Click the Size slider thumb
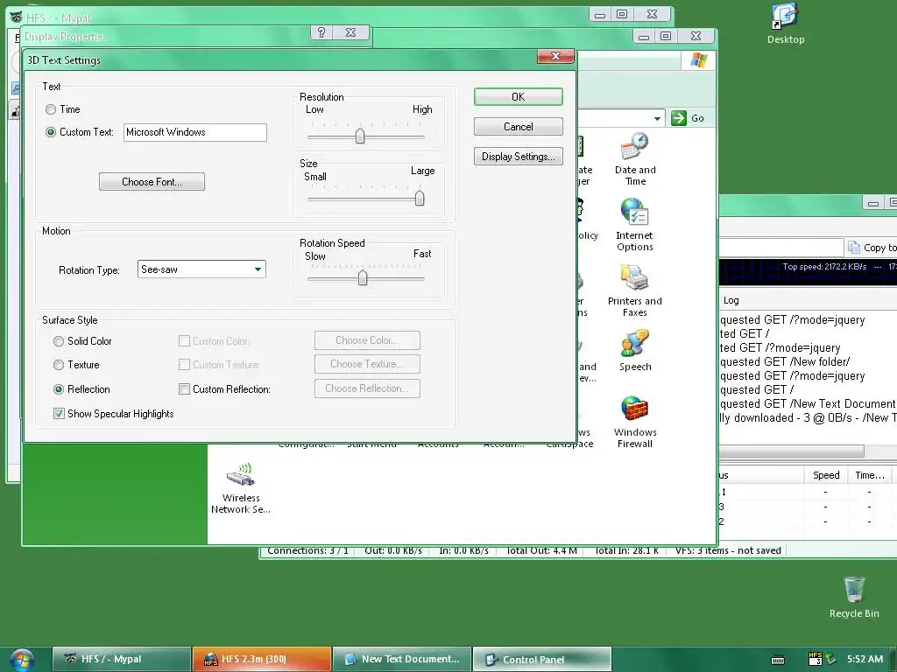This screenshot has height=672, width=897. point(420,198)
